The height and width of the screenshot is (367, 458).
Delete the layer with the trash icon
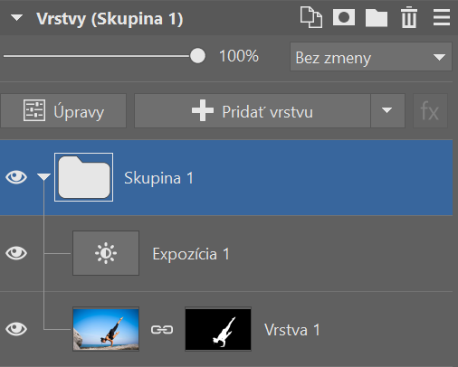click(x=409, y=18)
